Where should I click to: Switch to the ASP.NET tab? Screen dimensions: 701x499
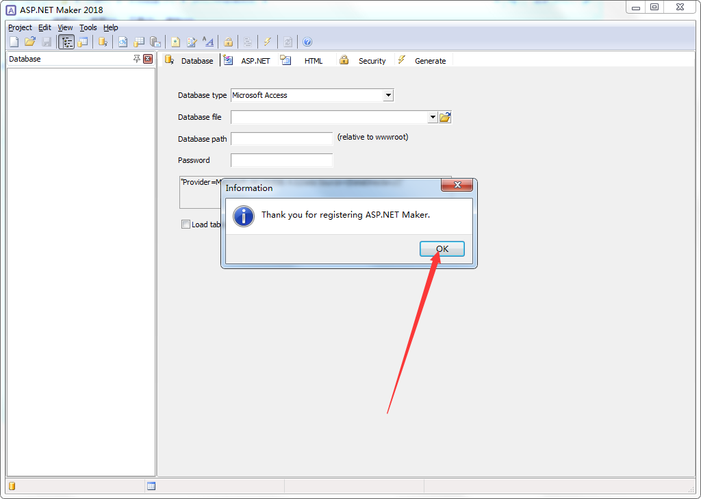click(x=248, y=60)
